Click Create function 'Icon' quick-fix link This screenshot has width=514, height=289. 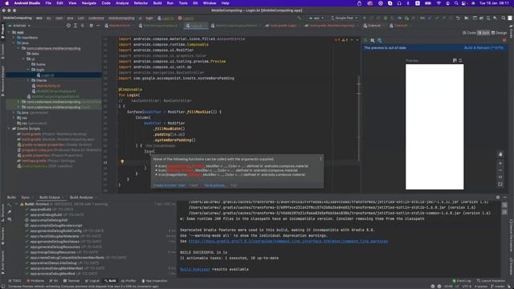(x=169, y=185)
